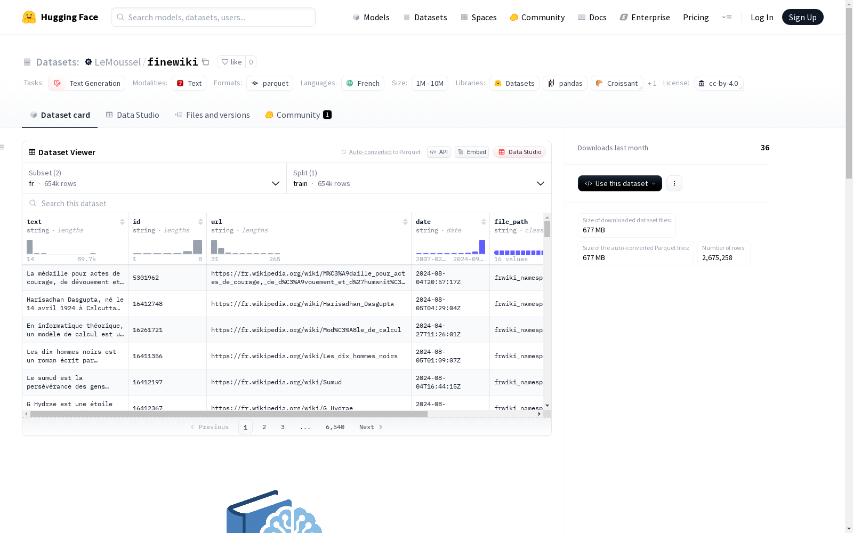853x533 pixels.
Task: Click the text lengths histogram
Action: [61, 246]
